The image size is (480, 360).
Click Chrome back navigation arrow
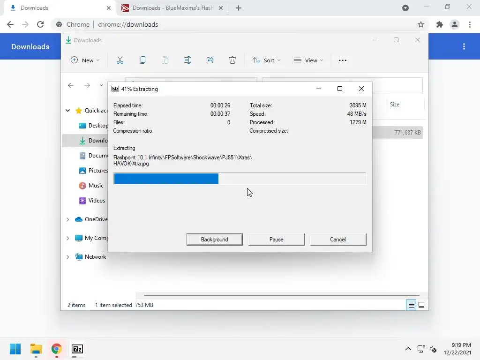click(x=10, y=24)
